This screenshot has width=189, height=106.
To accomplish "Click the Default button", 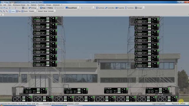I will pos(40,11).
